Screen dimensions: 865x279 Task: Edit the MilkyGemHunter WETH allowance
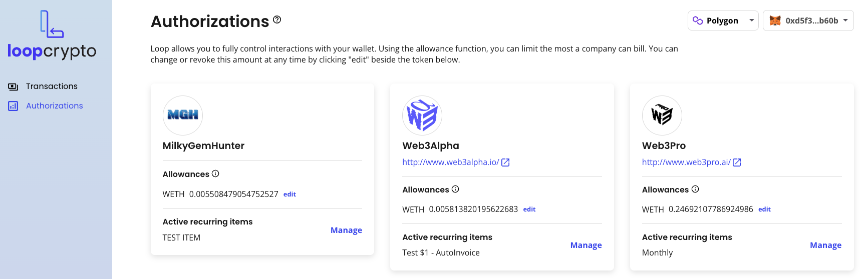pyautogui.click(x=290, y=194)
